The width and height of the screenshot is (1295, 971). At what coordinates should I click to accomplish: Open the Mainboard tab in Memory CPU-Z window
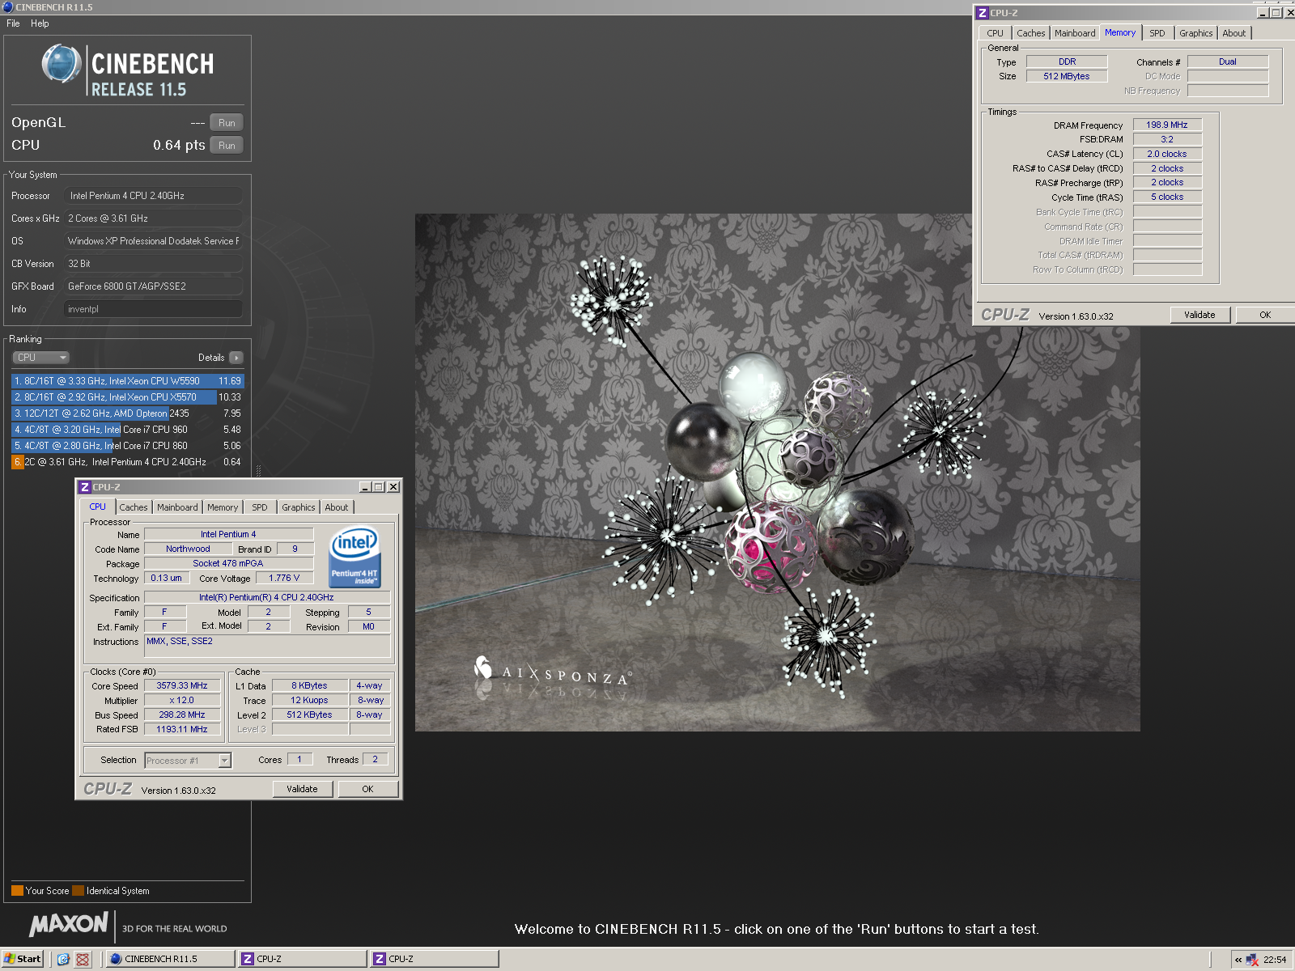pyautogui.click(x=1075, y=33)
